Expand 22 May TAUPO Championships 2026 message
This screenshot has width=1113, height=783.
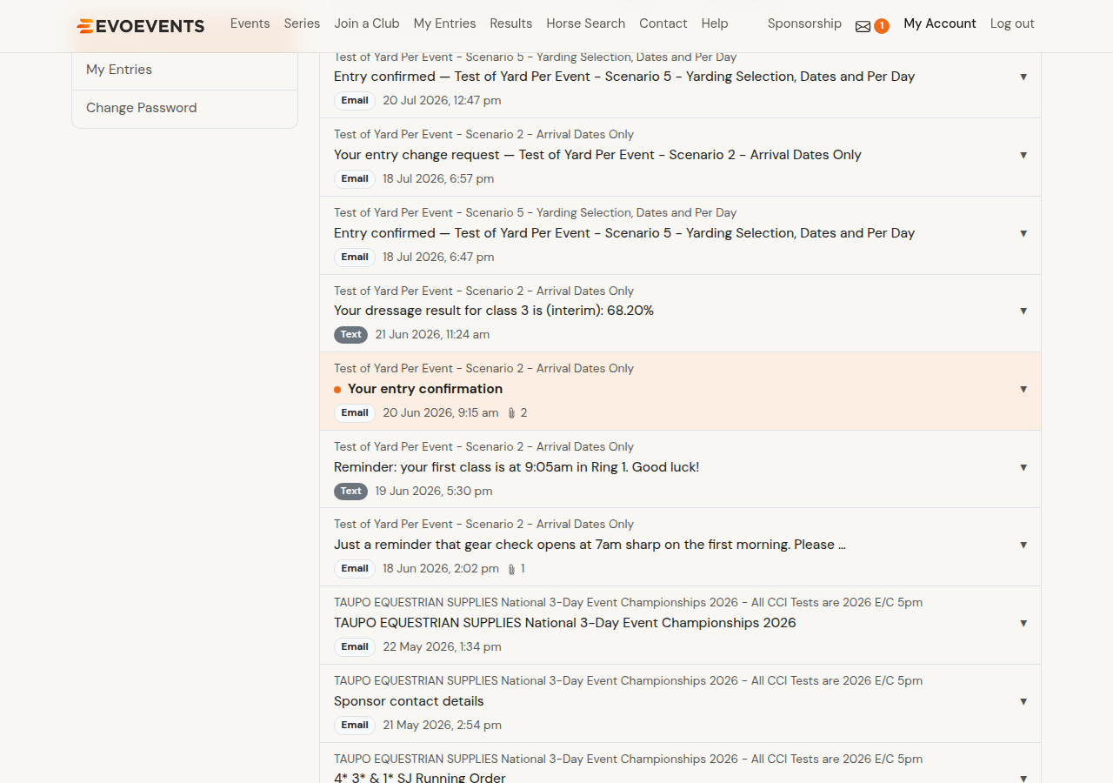click(x=1023, y=623)
